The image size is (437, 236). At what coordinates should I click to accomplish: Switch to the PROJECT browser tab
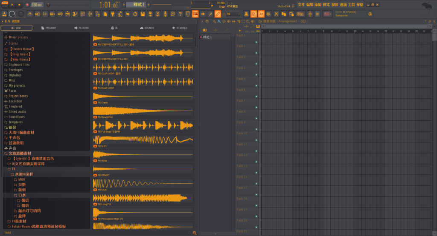point(49,28)
